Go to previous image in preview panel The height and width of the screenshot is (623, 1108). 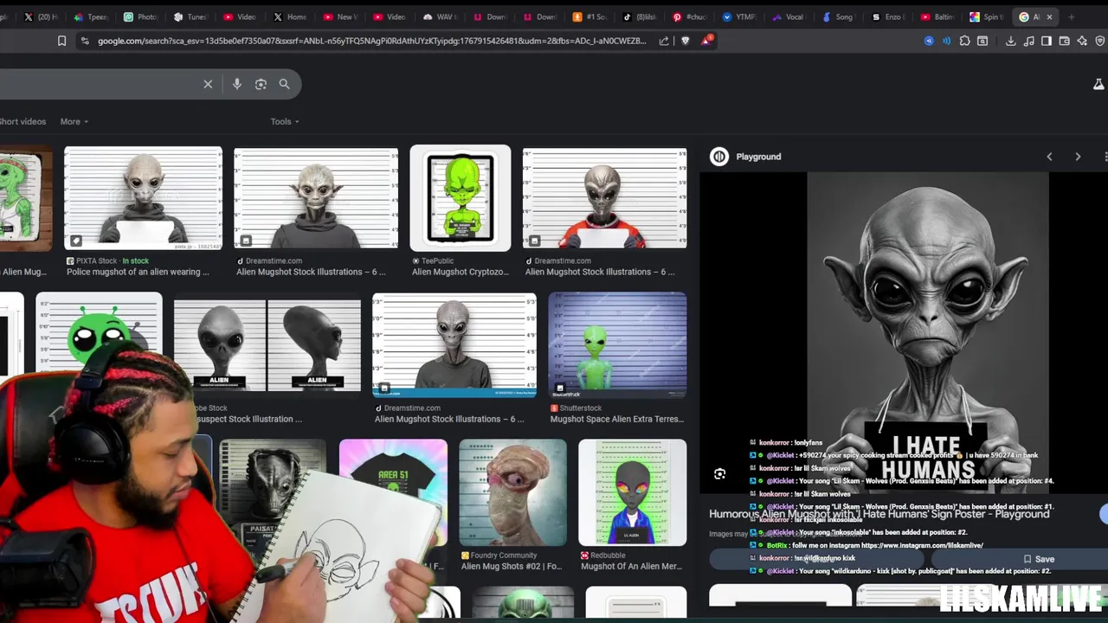[x=1049, y=157]
